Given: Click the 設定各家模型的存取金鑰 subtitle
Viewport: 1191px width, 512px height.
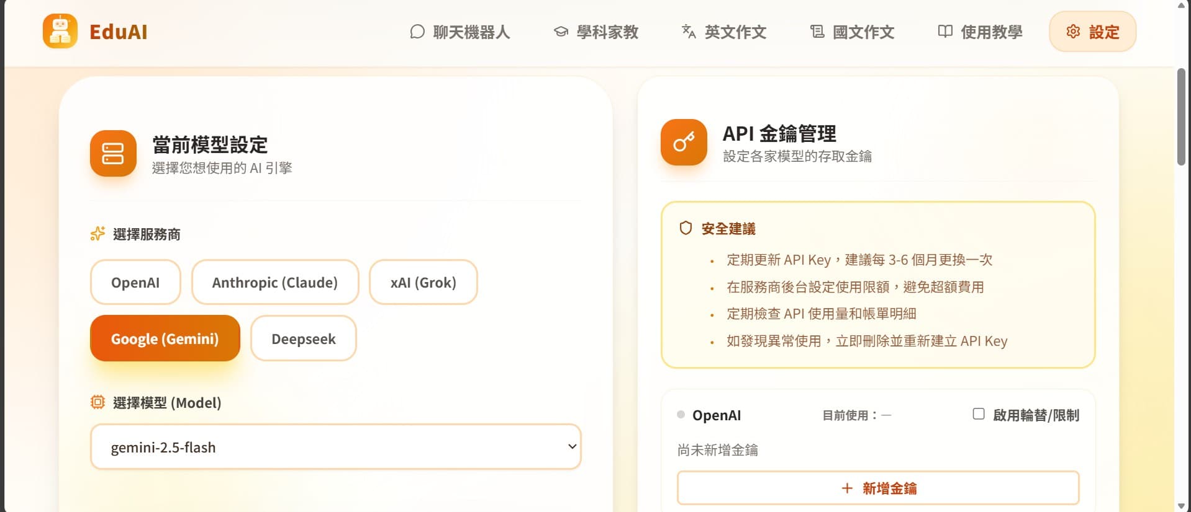Looking at the screenshot, I should click(x=797, y=156).
